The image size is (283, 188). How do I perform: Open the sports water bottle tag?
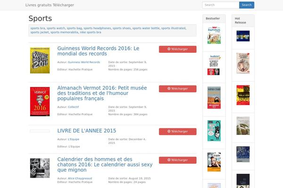pyautogui.click(x=146, y=28)
